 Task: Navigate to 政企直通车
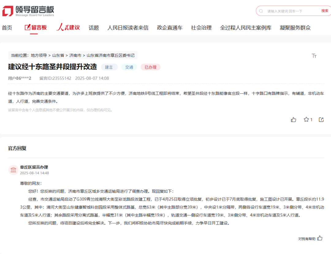pyautogui.click(x=169, y=28)
